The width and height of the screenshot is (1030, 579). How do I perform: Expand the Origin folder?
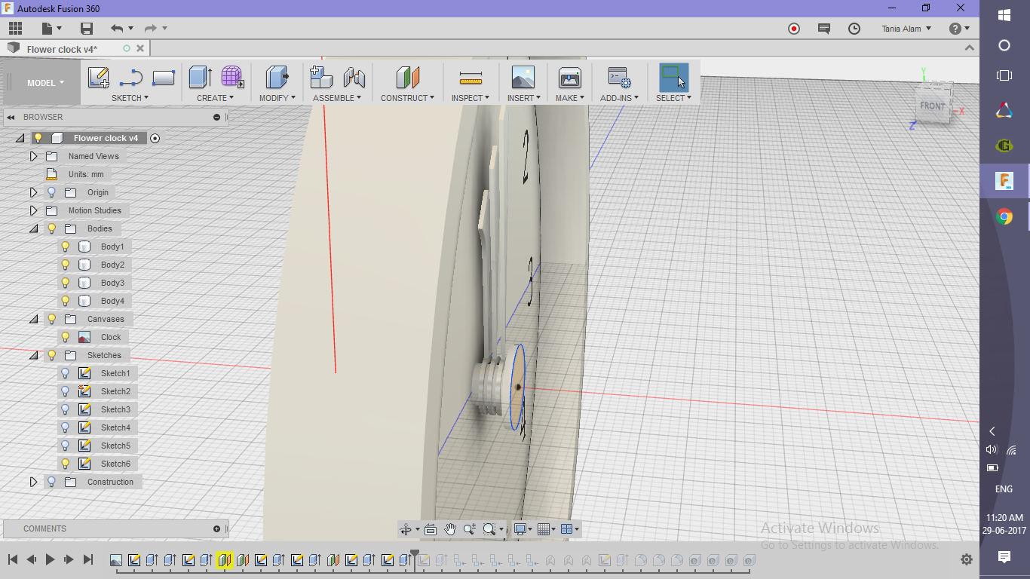33,192
